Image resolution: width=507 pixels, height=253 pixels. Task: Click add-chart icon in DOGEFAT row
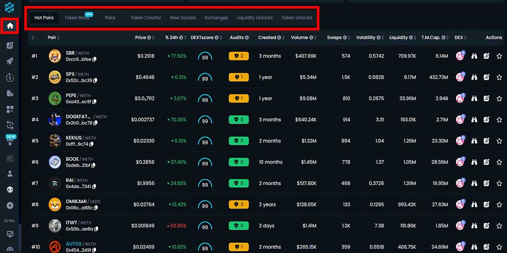point(486,120)
